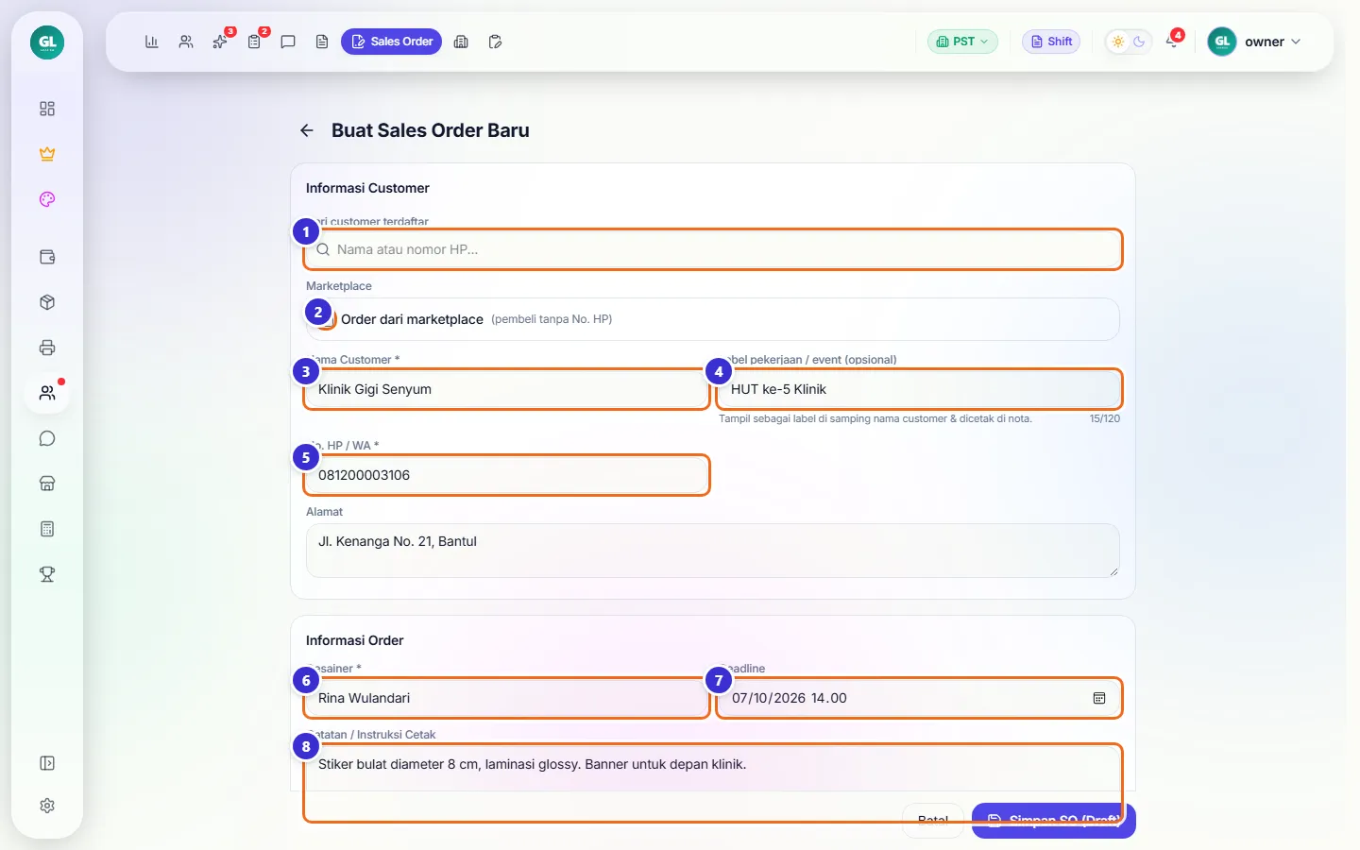Click the Shift button
Screen dimensions: 1360x850
point(1051,42)
